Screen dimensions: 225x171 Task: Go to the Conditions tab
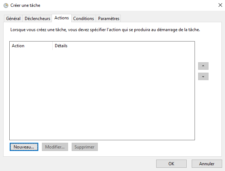click(x=83, y=19)
